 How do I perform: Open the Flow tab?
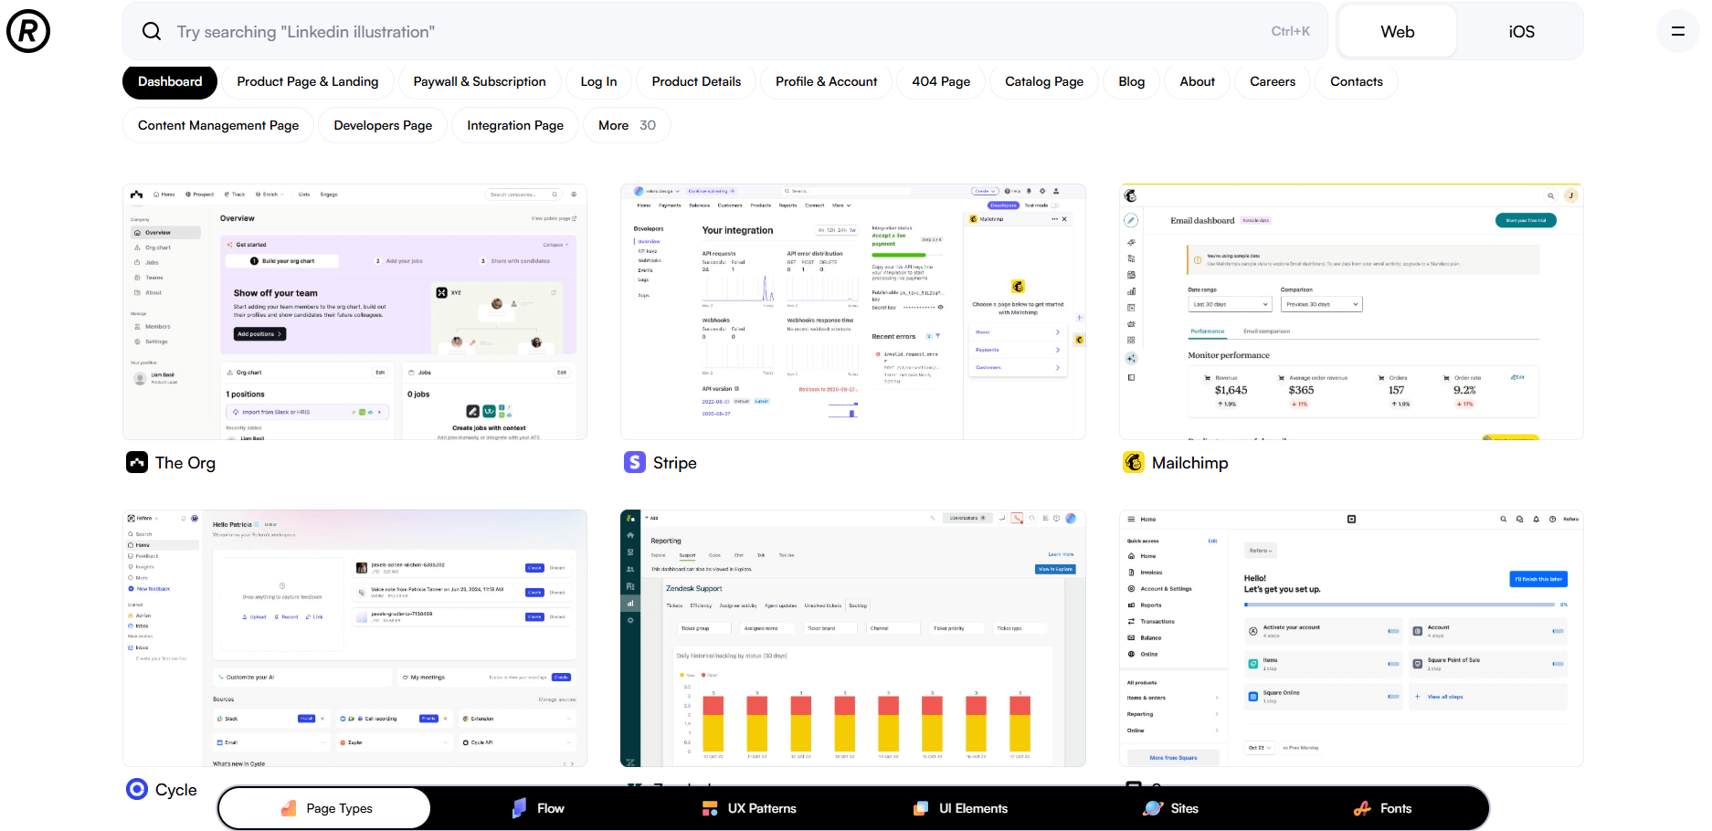click(x=537, y=808)
